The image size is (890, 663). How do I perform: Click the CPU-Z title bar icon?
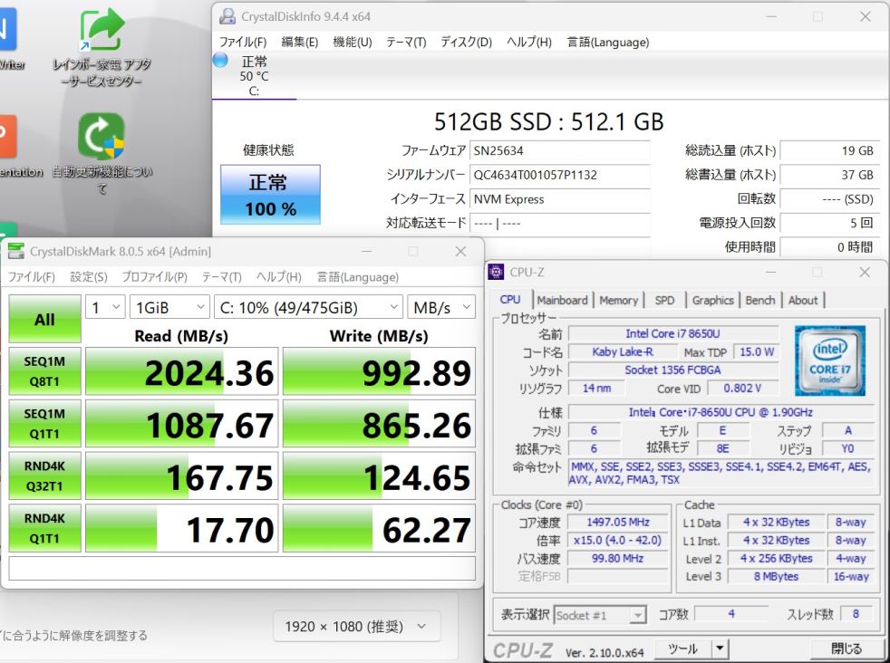tap(496, 272)
